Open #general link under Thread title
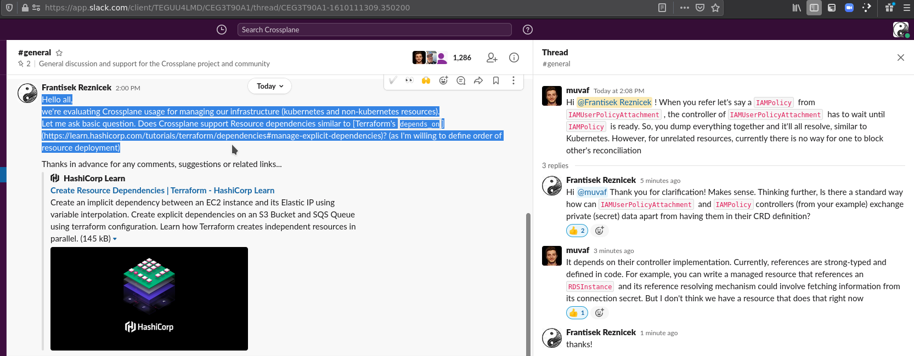914x356 pixels. tap(556, 64)
